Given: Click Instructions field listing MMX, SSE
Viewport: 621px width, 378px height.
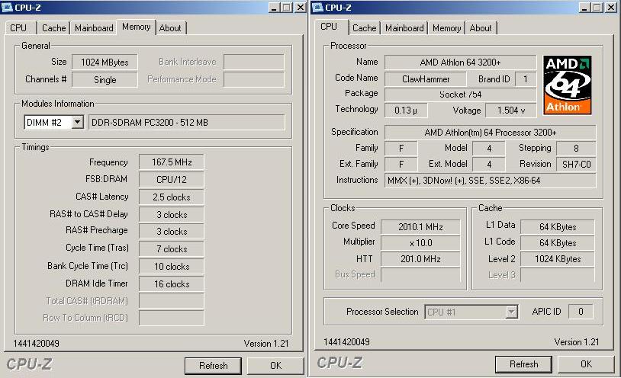Looking at the screenshot, I should [491, 181].
